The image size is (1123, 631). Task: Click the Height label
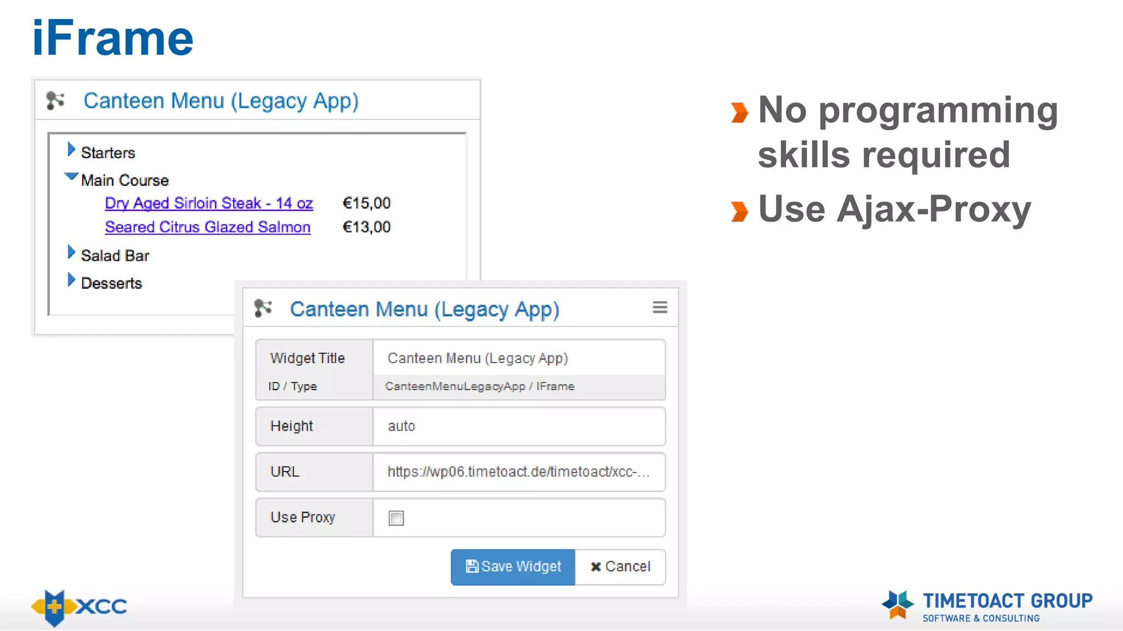tap(292, 426)
